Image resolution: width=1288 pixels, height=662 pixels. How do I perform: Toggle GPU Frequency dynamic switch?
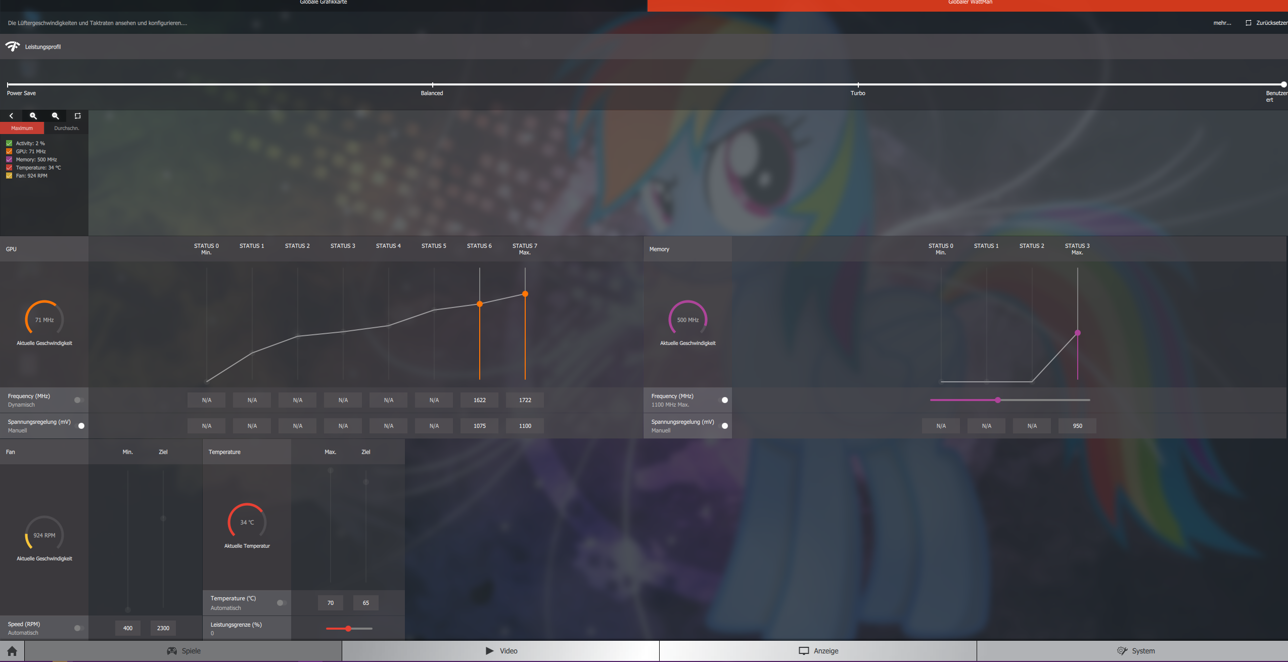click(79, 400)
